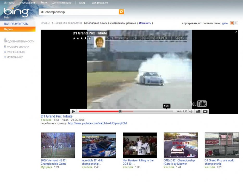The image size is (243, 183).
Task: Rate the video with the first star
Action: (x=74, y=38)
